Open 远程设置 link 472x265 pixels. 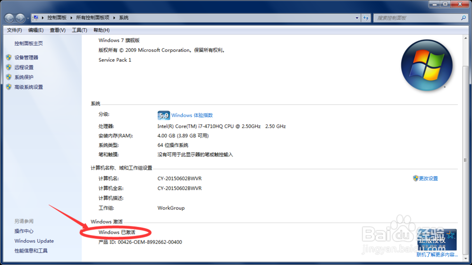(x=24, y=67)
